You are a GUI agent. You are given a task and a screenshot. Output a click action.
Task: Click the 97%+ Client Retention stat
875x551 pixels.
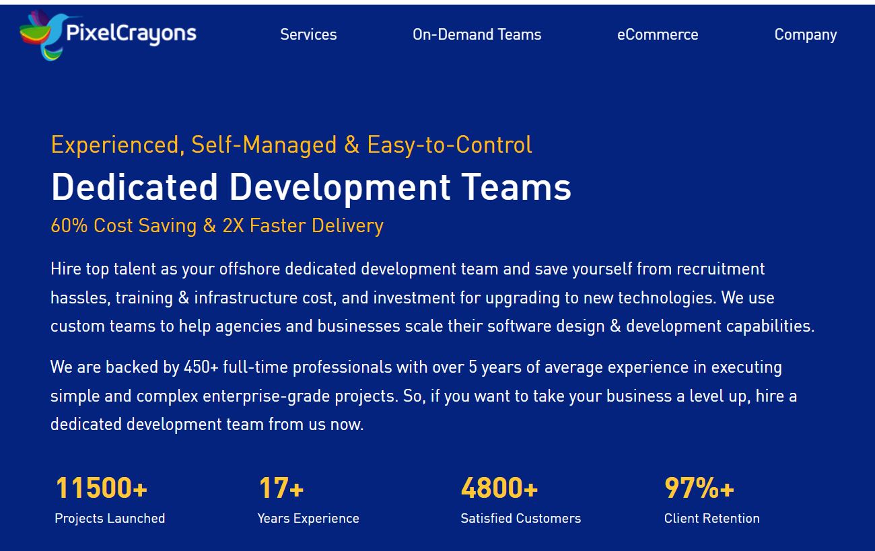pyautogui.click(x=700, y=488)
